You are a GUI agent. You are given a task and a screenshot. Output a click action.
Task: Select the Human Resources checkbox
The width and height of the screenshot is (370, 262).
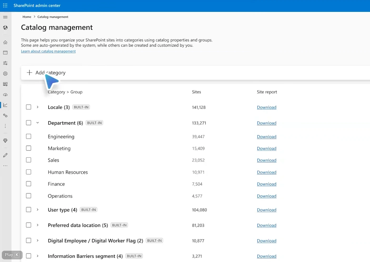[29, 172]
